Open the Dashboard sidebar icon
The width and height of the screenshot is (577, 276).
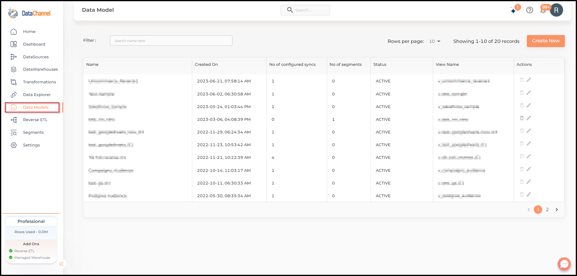(14, 44)
